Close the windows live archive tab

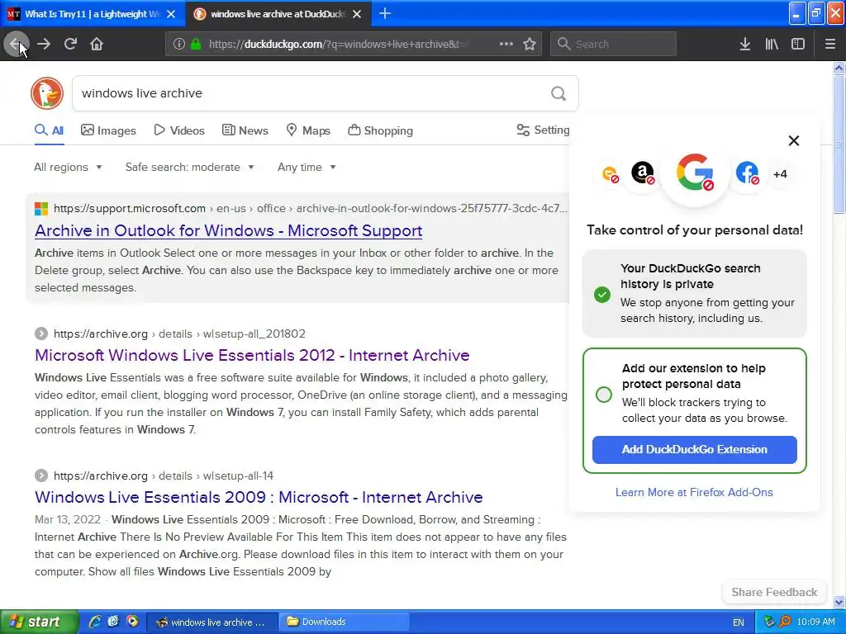click(357, 14)
